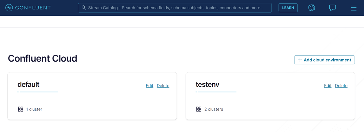Delete the testenv environment
Screen dimensions: 364x132
(x=341, y=86)
